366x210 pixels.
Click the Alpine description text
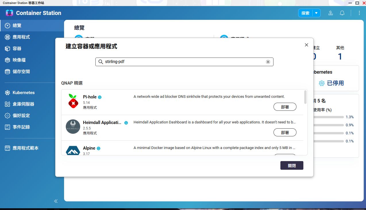215,148
